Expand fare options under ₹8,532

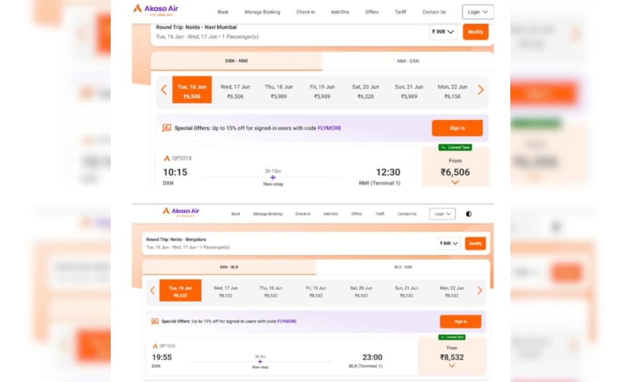452,365
